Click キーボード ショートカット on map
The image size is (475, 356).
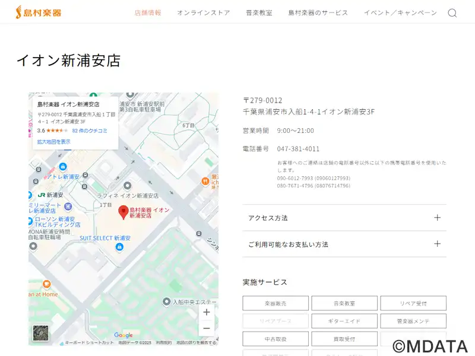click(x=89, y=343)
